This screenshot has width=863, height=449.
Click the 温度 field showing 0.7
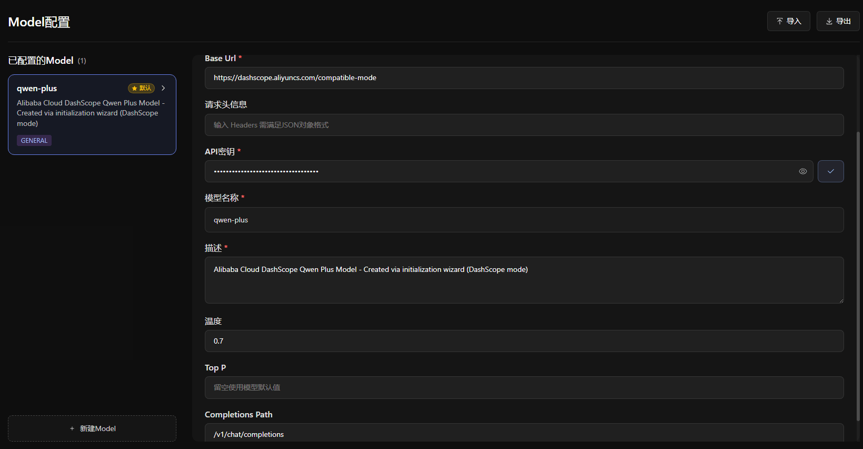click(x=524, y=341)
